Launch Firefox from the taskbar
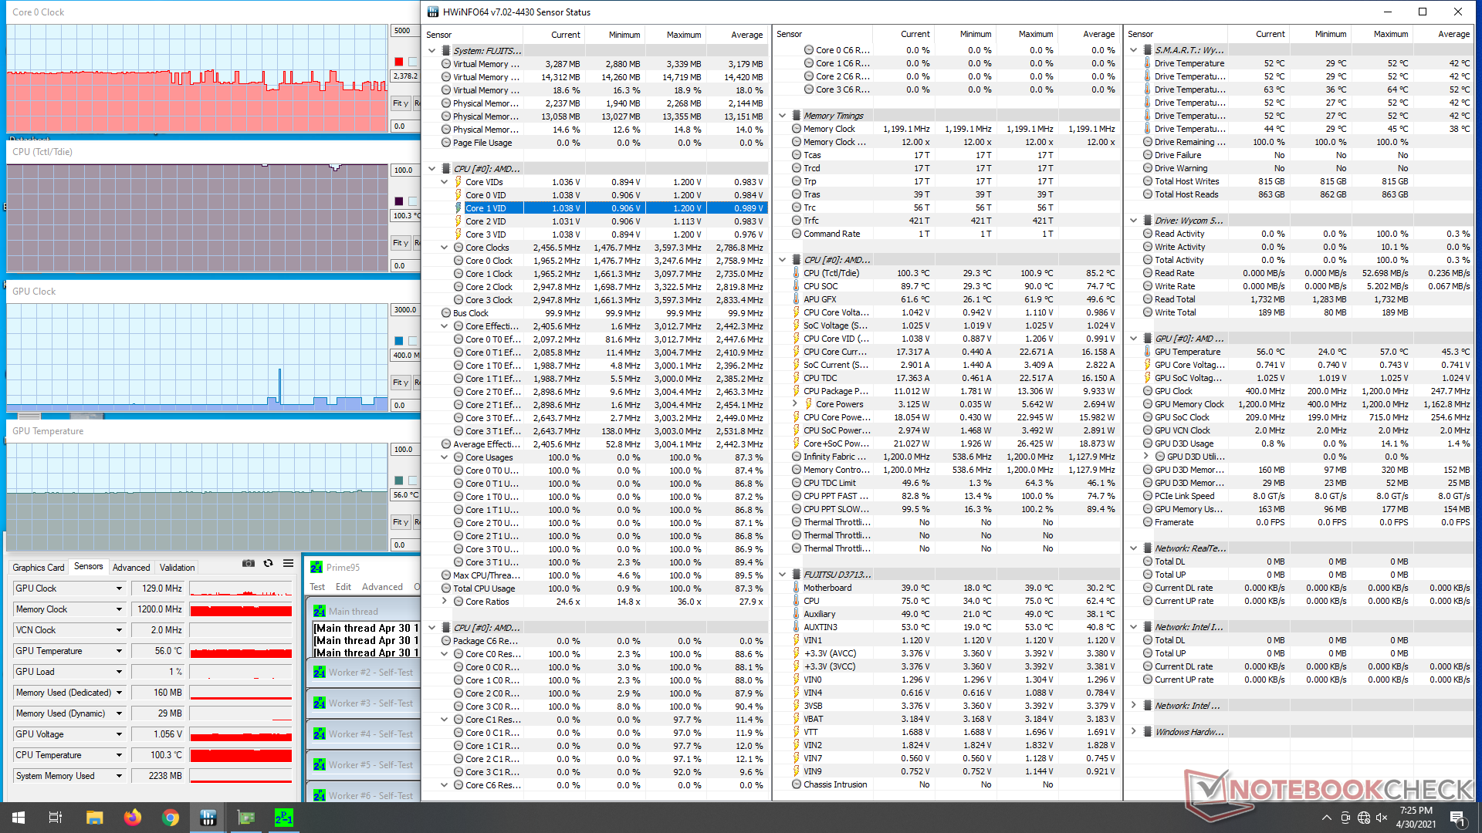The width and height of the screenshot is (1482, 833). (132, 818)
